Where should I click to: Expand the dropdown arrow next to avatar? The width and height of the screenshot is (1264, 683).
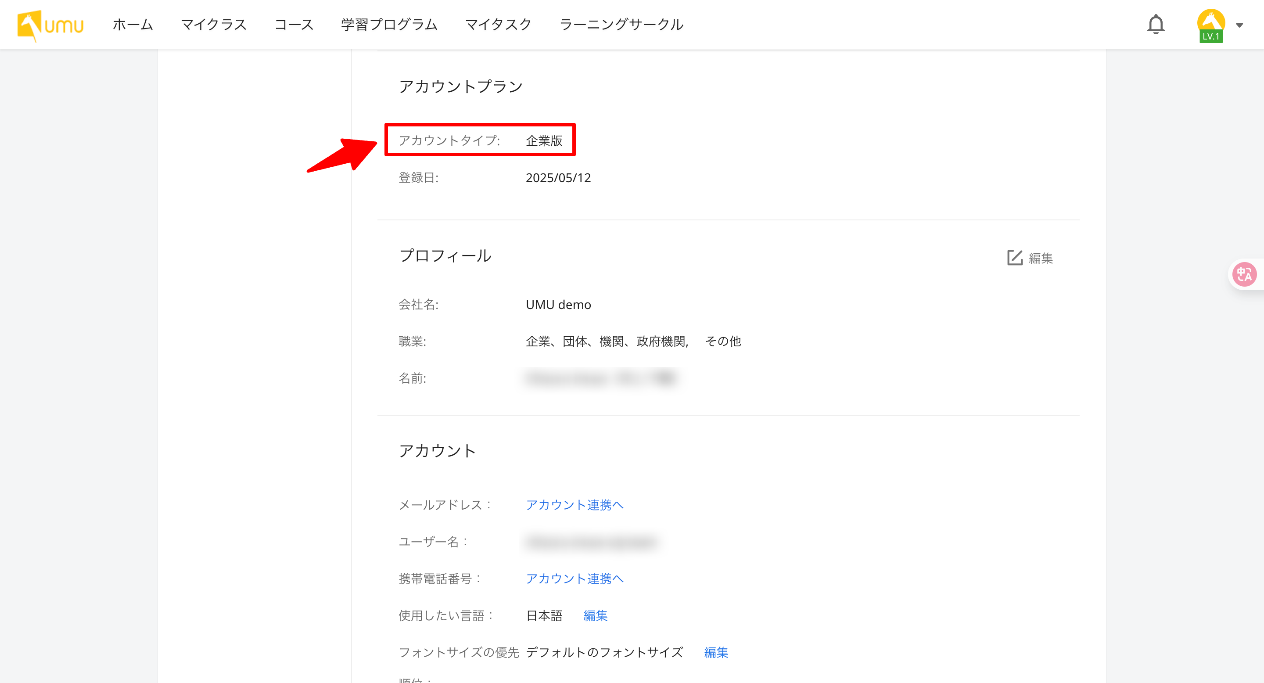point(1239,25)
